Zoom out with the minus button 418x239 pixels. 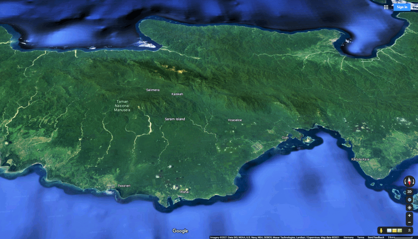pyautogui.click(x=409, y=222)
